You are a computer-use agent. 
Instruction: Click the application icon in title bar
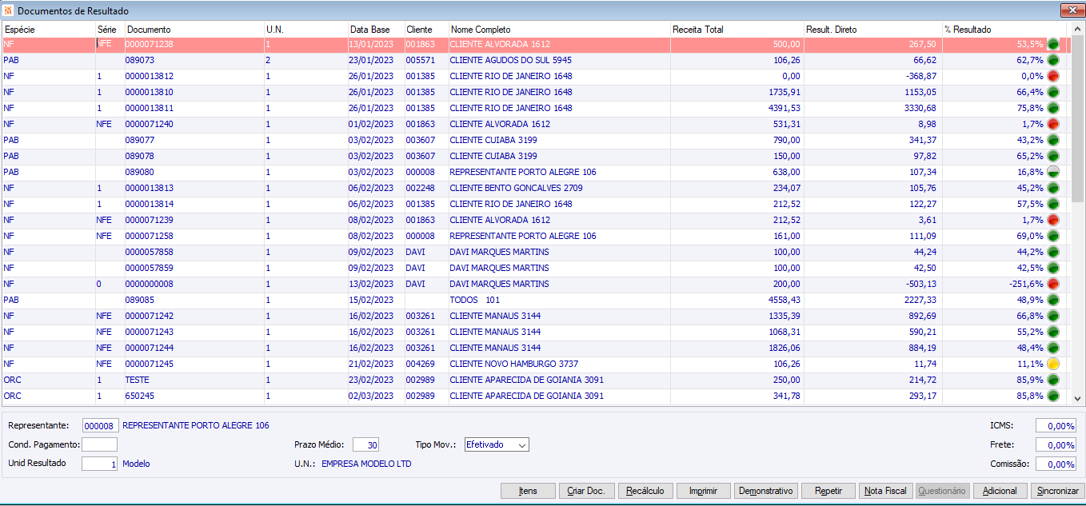9,10
